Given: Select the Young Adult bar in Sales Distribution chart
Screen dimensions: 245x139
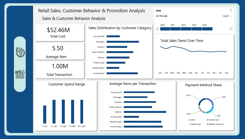Looking at the screenshot, I should (x=113, y=36).
